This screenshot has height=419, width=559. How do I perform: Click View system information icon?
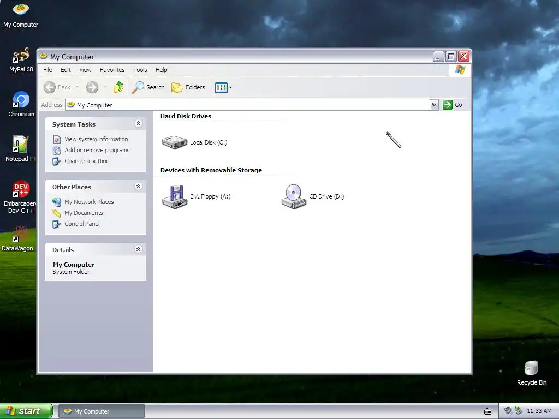point(57,139)
